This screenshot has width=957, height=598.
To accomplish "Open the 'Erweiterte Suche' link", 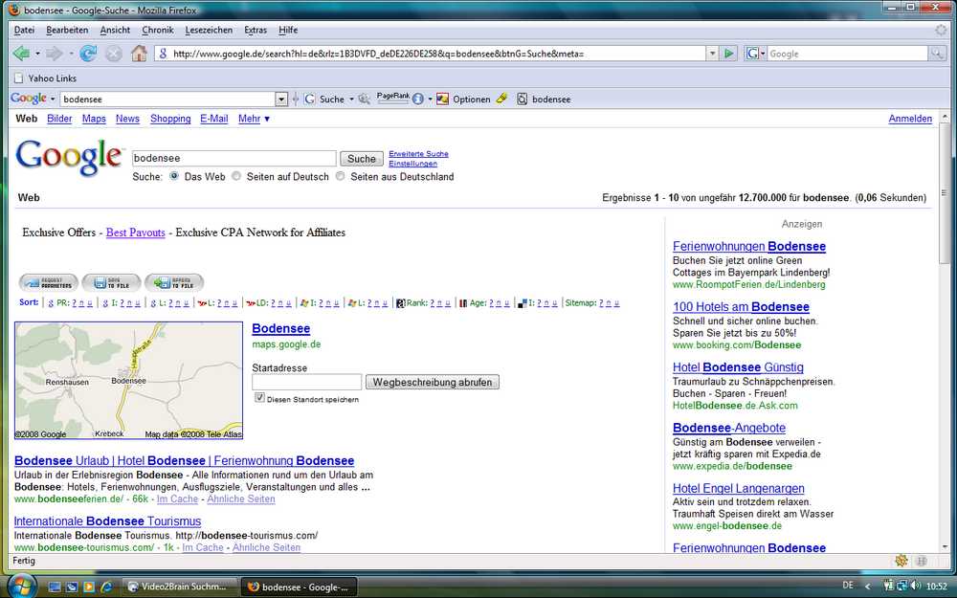I will pyautogui.click(x=419, y=154).
